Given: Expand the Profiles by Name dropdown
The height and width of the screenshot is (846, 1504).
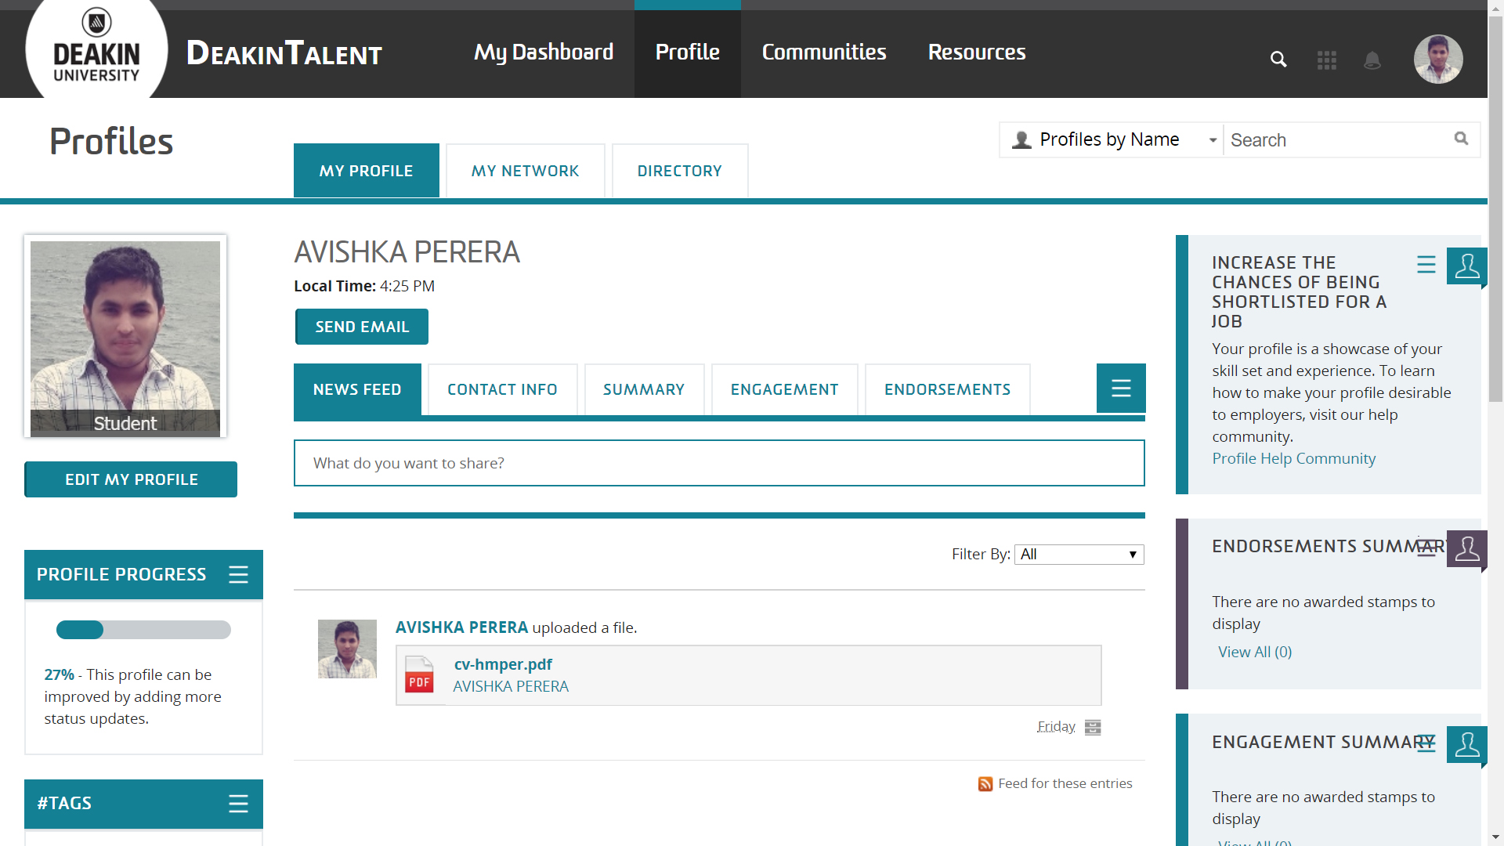Looking at the screenshot, I should (x=1111, y=140).
